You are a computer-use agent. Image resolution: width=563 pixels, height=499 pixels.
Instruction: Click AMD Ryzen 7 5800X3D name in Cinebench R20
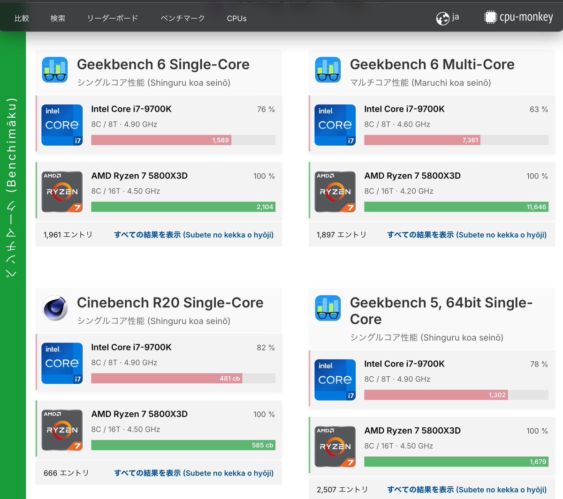(x=139, y=414)
